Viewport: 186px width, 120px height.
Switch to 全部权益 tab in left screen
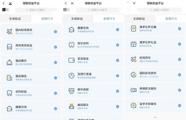[15, 19]
